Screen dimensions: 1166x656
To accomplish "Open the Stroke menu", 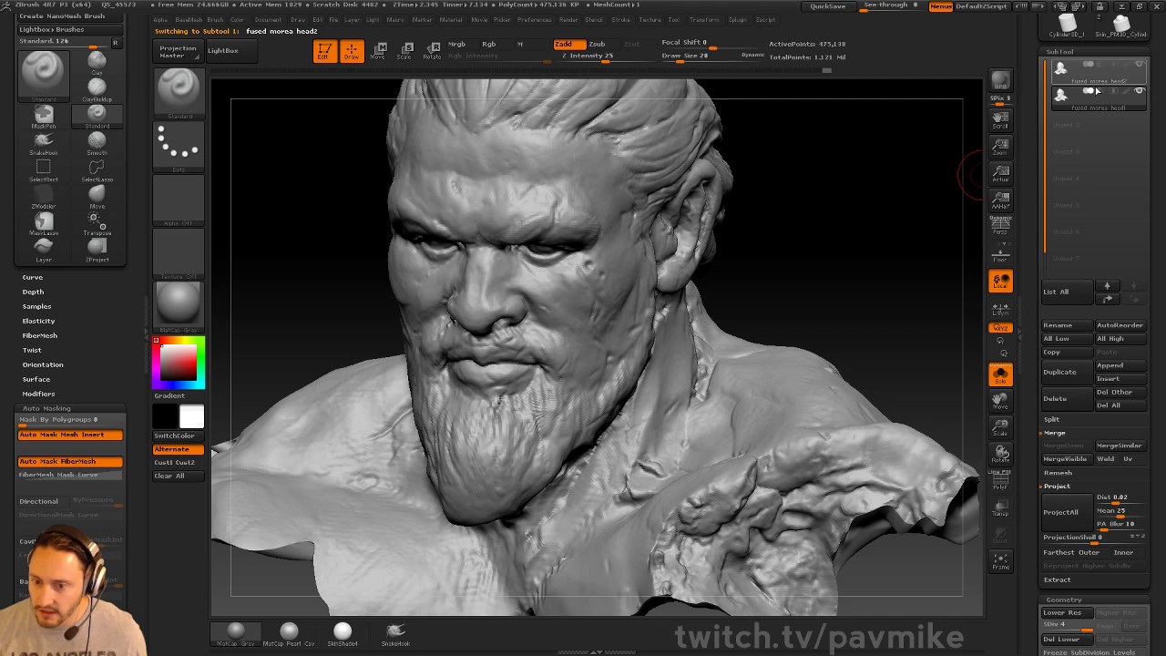I will tap(620, 19).
